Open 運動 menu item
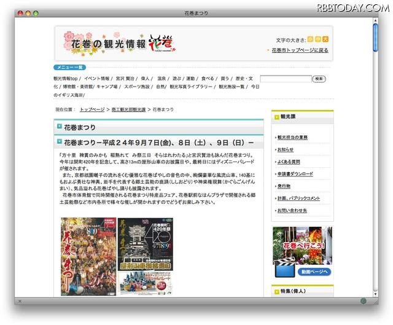 click(x=190, y=79)
